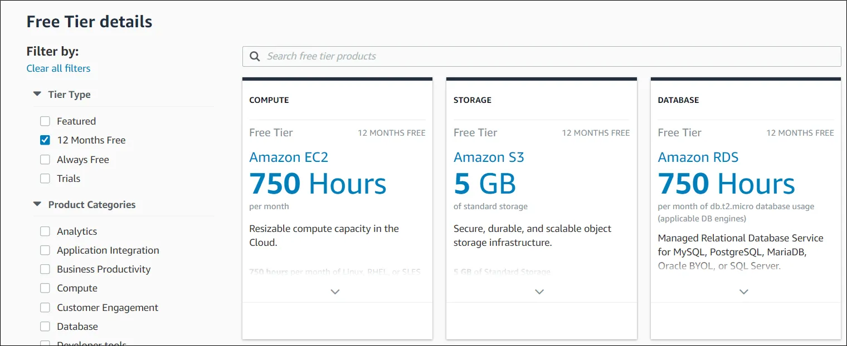
Task: Collapse the Tier Type section triangle
Action: [x=37, y=94]
